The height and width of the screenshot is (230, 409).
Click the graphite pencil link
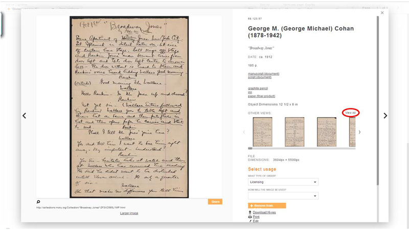(x=258, y=88)
